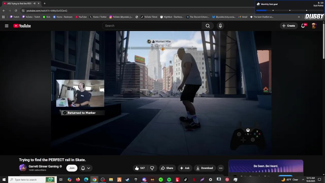325x183 pixels.
Task: Open the Gmail bookmark
Action: pyautogui.click(x=243, y=17)
